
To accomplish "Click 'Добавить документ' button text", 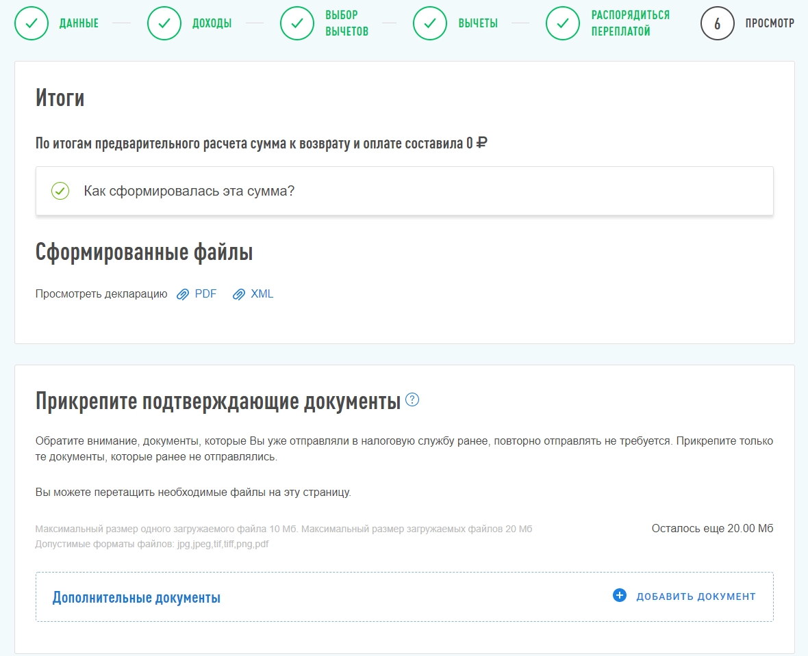I will pos(696,596).
